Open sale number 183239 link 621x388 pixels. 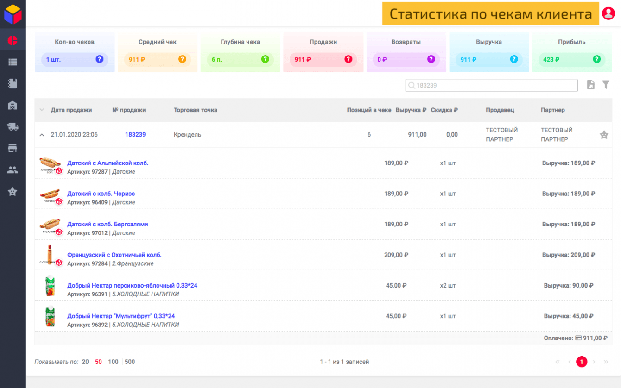pyautogui.click(x=135, y=135)
